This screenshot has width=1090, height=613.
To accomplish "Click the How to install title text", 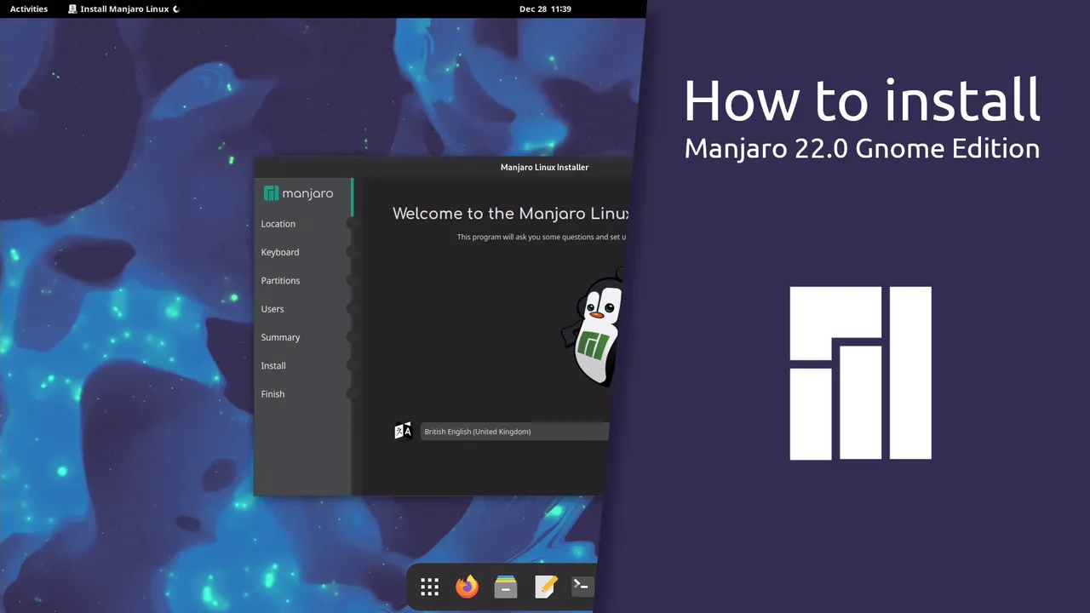I will [862, 100].
